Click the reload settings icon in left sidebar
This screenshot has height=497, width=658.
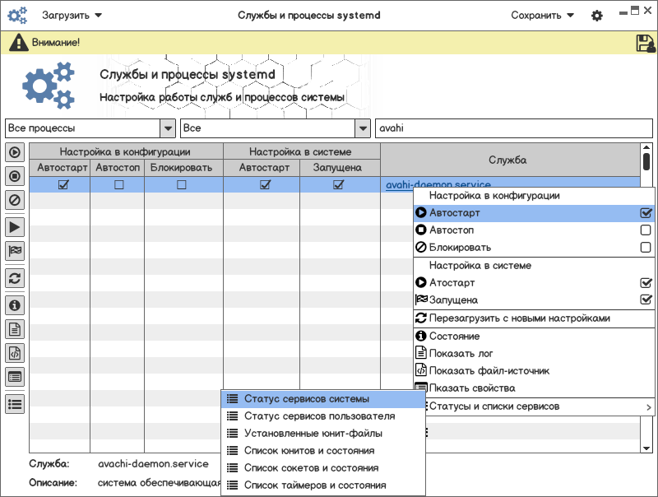click(15, 277)
